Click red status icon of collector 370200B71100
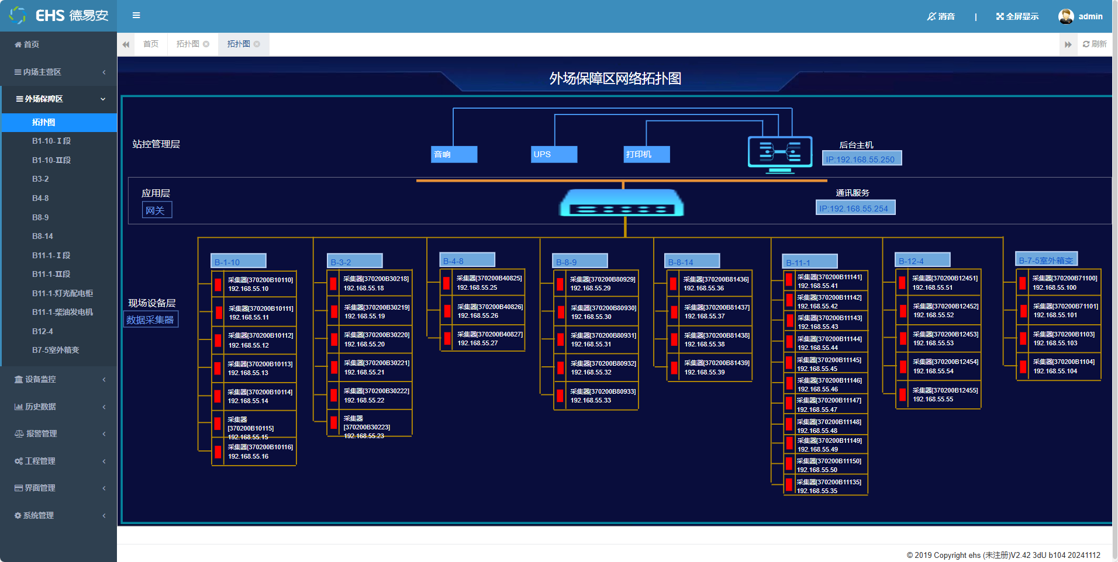The width and height of the screenshot is (1118, 562). click(1023, 283)
